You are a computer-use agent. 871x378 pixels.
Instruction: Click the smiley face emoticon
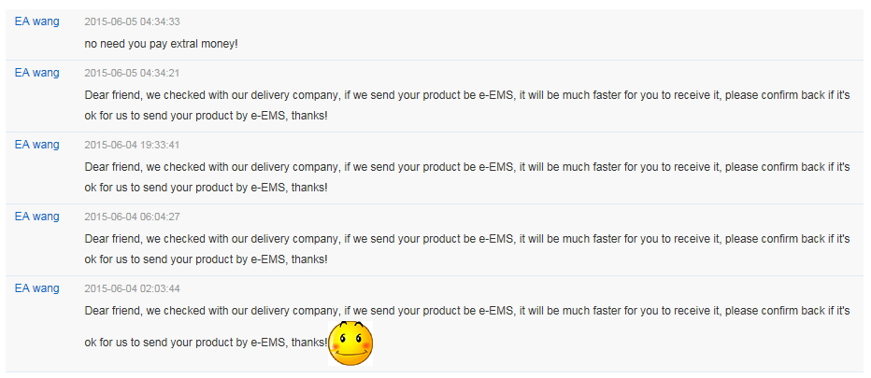(350, 343)
